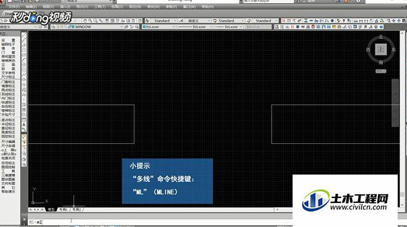407x227 pixels.
Task: Click 北 on the ViewCube compass
Action: (x=381, y=36)
